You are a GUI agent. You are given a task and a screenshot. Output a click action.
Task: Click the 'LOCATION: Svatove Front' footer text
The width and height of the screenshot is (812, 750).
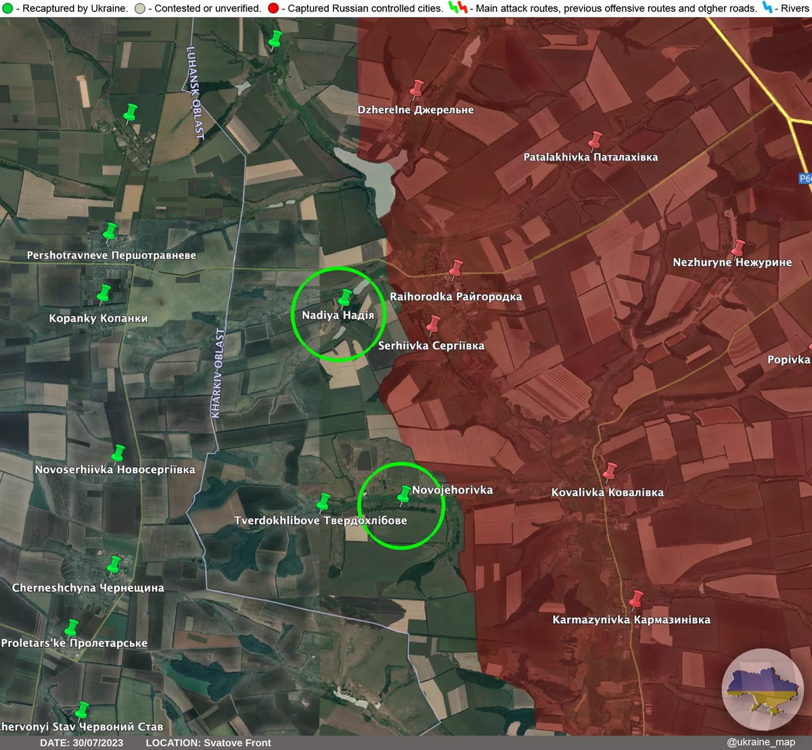pyautogui.click(x=208, y=743)
